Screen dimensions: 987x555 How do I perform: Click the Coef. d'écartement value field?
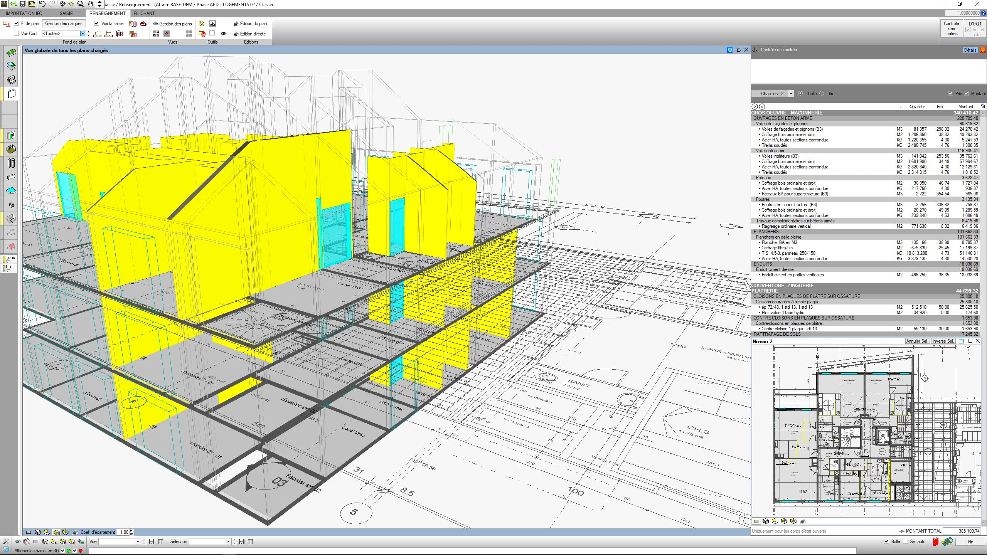point(123,532)
